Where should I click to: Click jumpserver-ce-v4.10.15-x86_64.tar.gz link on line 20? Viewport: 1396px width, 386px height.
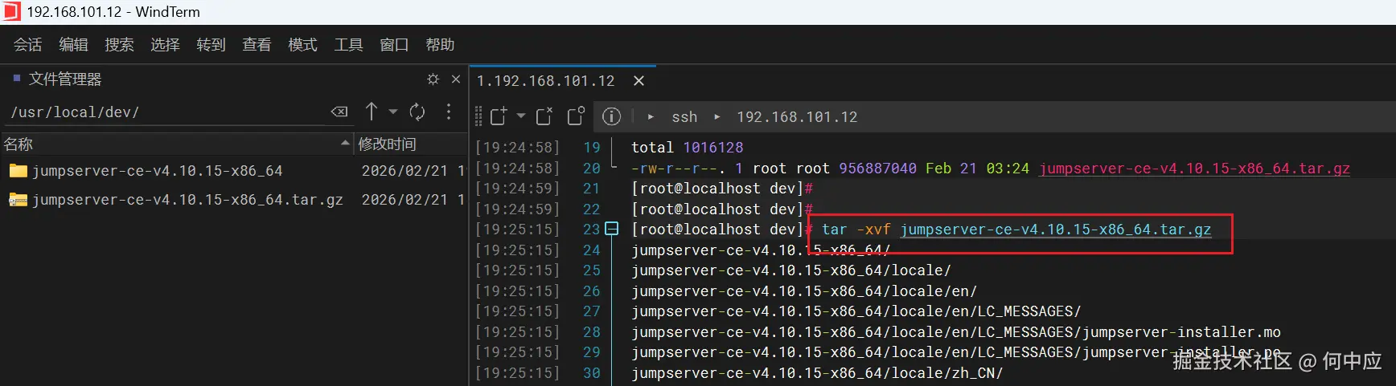(1194, 169)
